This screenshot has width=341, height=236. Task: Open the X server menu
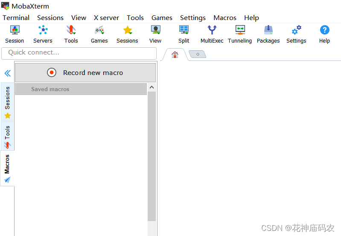click(106, 17)
